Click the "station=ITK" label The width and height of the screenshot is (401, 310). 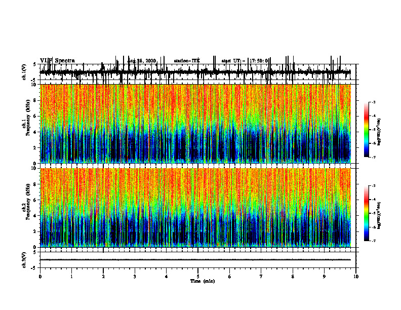click(187, 61)
